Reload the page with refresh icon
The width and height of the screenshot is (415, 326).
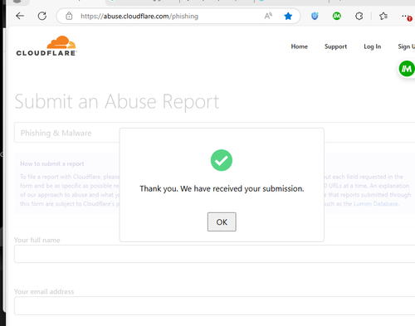tap(42, 16)
